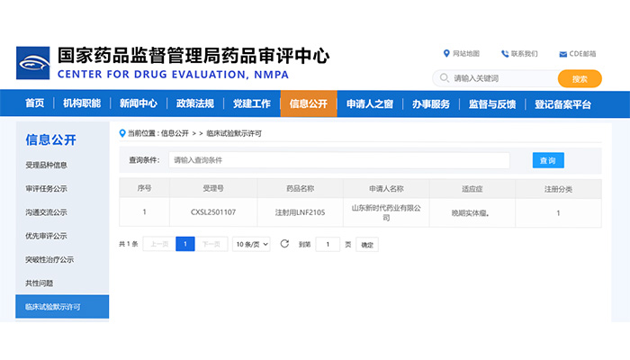The width and height of the screenshot is (630, 360).
Task: Click the refresh icon in pagination
Action: click(x=284, y=244)
